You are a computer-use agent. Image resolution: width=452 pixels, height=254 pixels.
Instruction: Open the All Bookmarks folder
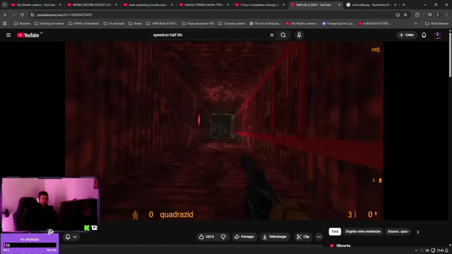[x=437, y=24]
